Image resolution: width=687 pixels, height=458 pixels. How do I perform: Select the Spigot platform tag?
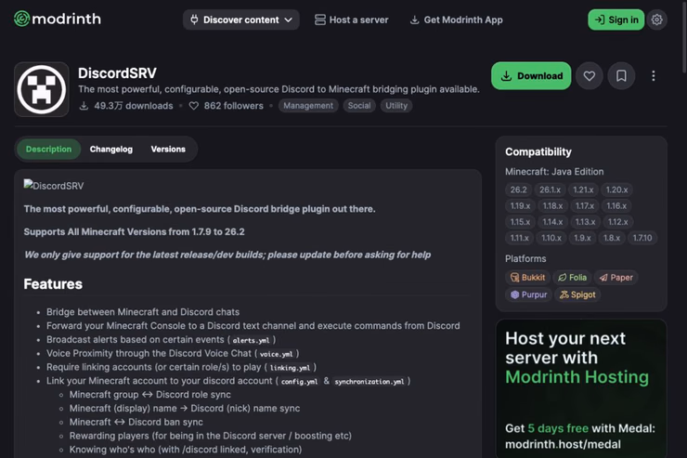577,294
